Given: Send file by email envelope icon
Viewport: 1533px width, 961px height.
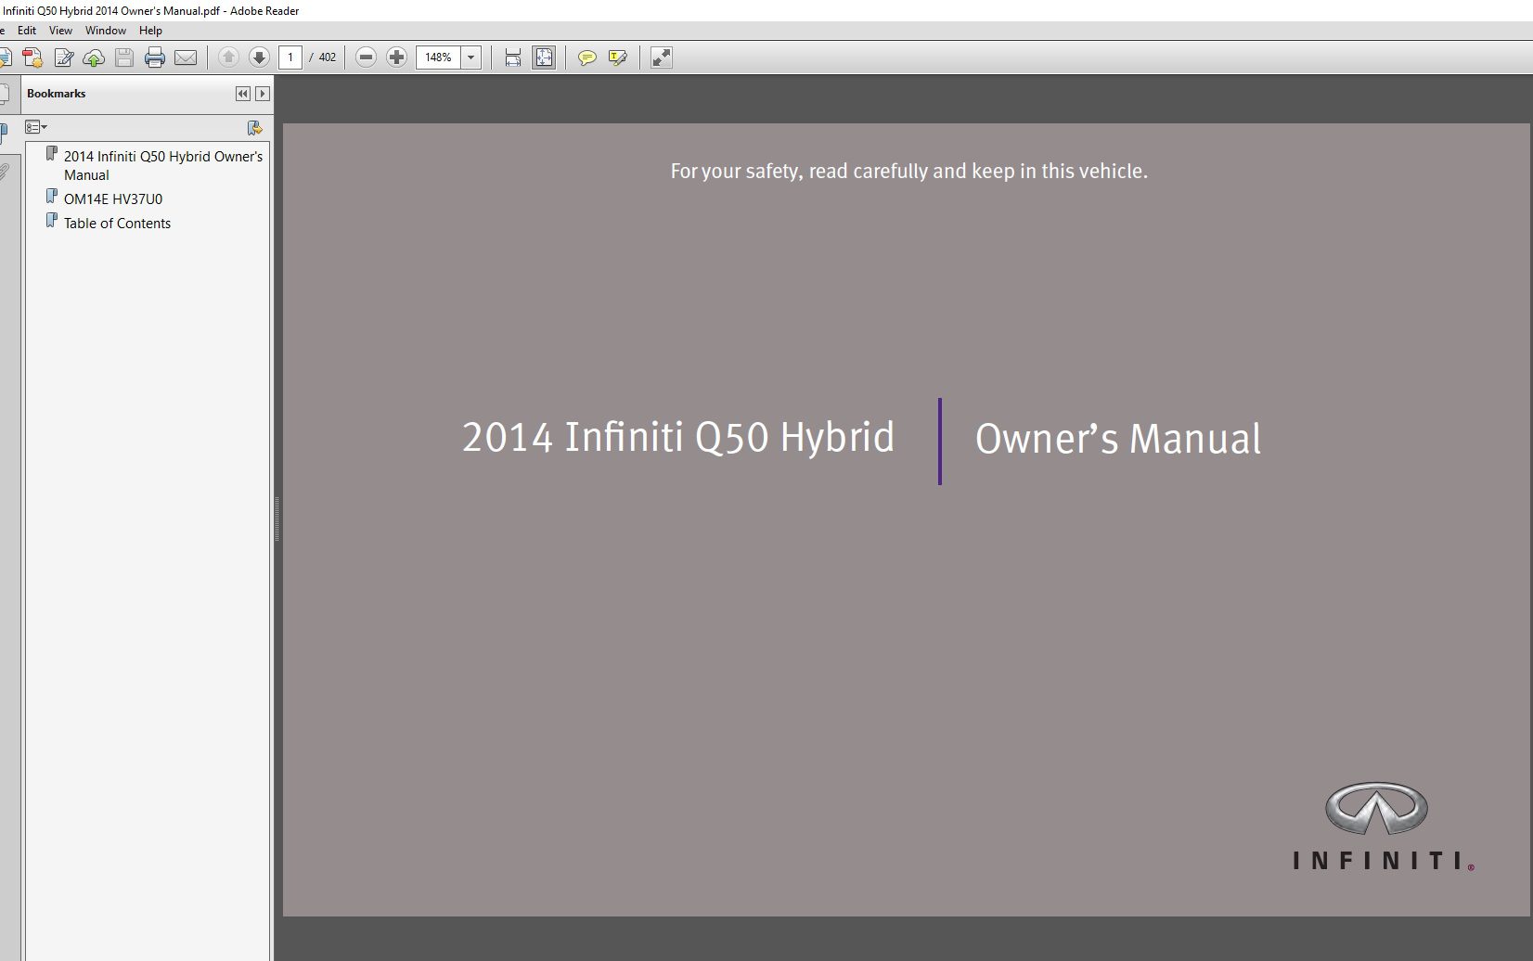Looking at the screenshot, I should [x=186, y=58].
